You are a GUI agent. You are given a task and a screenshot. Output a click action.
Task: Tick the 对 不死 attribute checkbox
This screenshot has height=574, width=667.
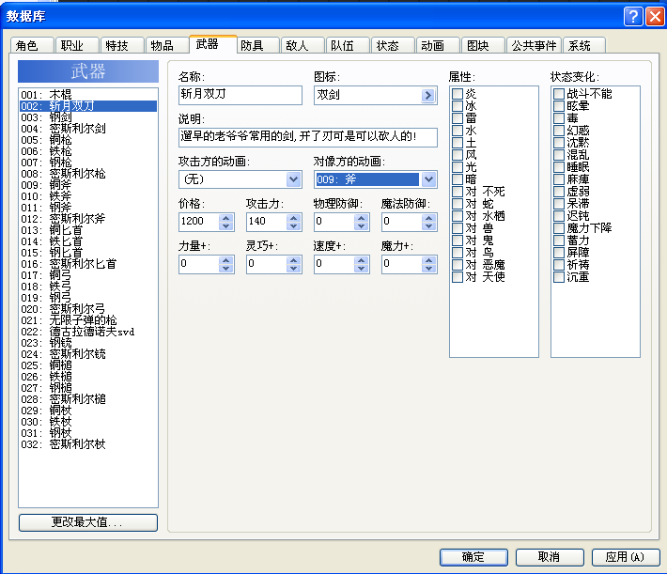tap(458, 192)
